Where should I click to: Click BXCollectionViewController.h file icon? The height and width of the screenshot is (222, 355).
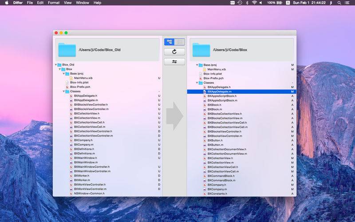click(71, 131)
